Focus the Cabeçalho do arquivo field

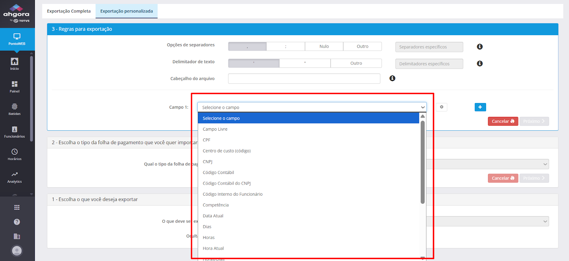(304, 78)
